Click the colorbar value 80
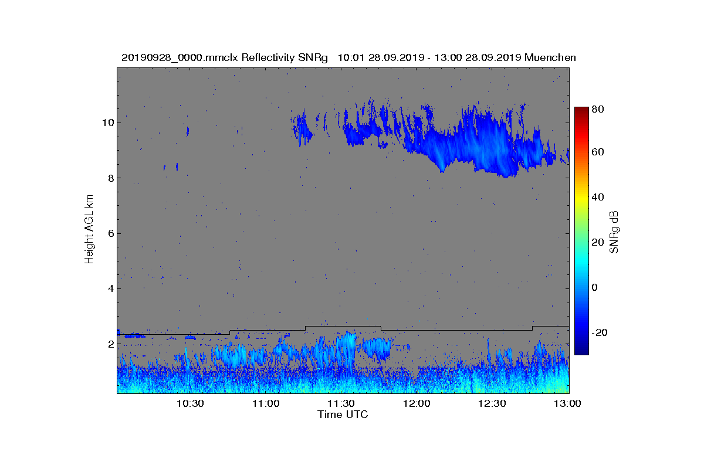Screen dimensions: 704x469 coord(598,109)
